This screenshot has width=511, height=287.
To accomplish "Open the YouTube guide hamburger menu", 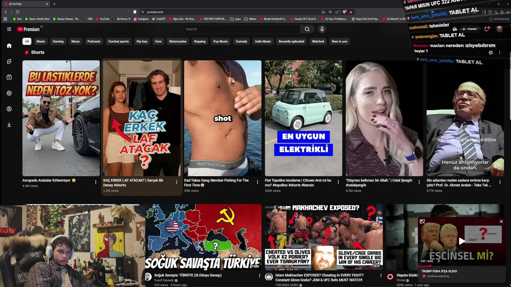I will [9, 29].
